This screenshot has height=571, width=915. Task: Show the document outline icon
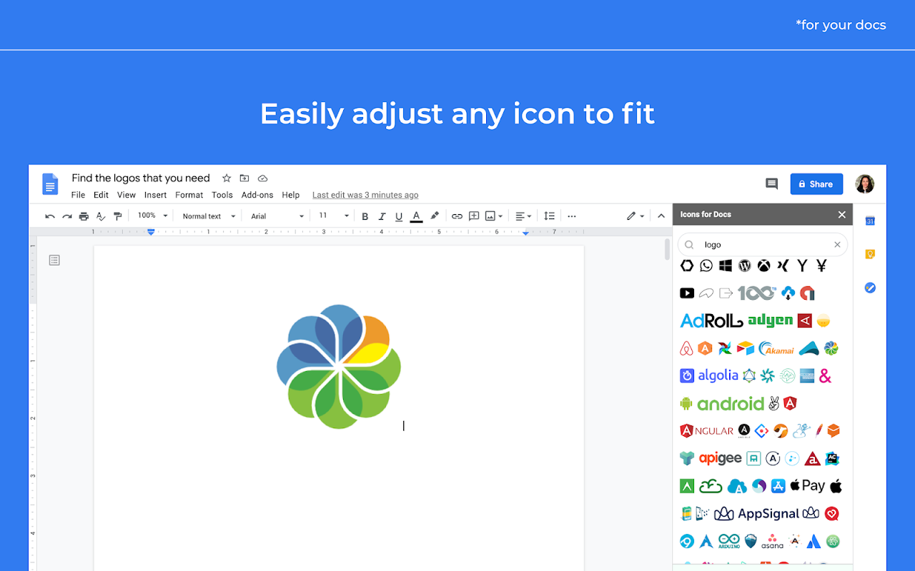click(54, 261)
